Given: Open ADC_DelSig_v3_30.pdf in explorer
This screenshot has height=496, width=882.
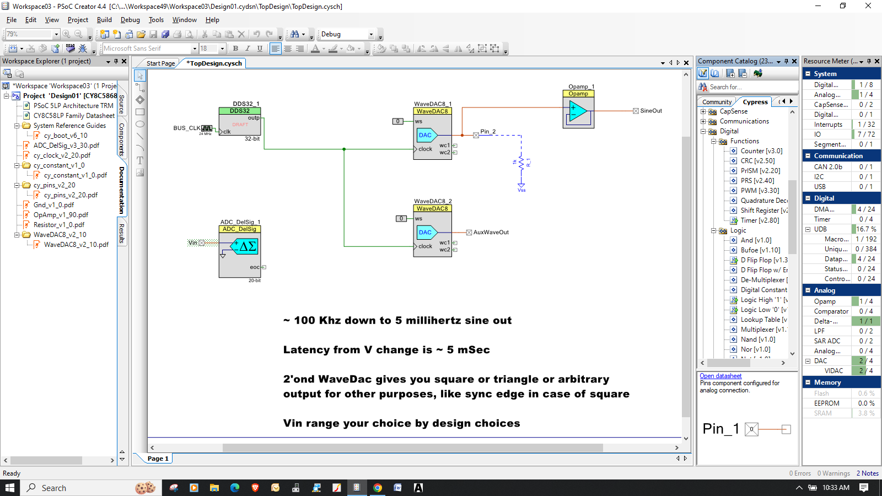Looking at the screenshot, I should click(x=66, y=145).
